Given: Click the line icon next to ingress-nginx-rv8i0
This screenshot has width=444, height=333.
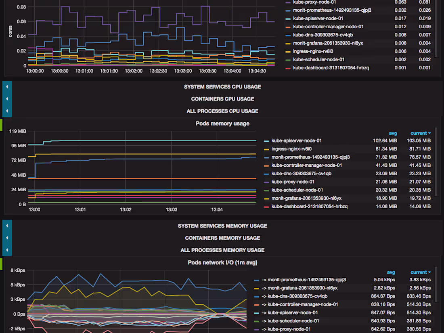Looking at the screenshot, I should coord(266,149).
